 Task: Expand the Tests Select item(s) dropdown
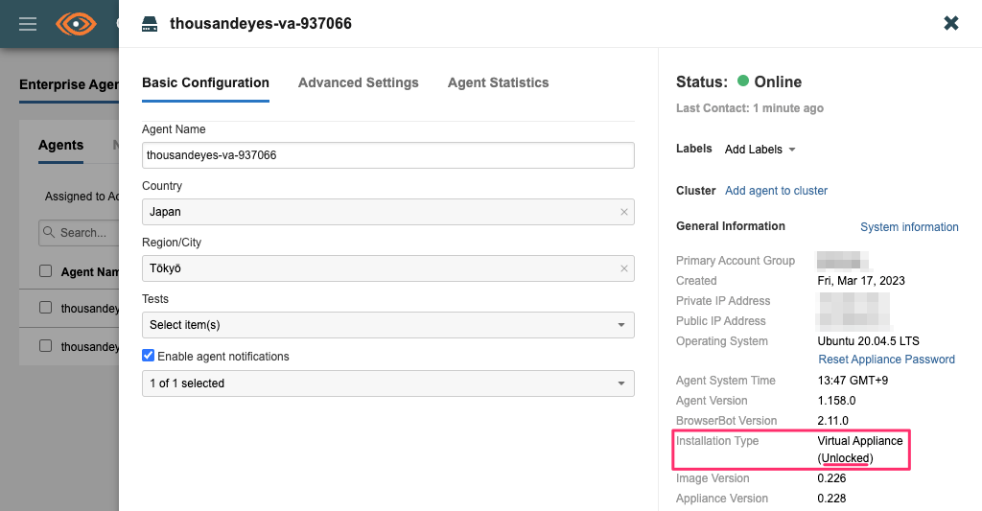pos(388,325)
